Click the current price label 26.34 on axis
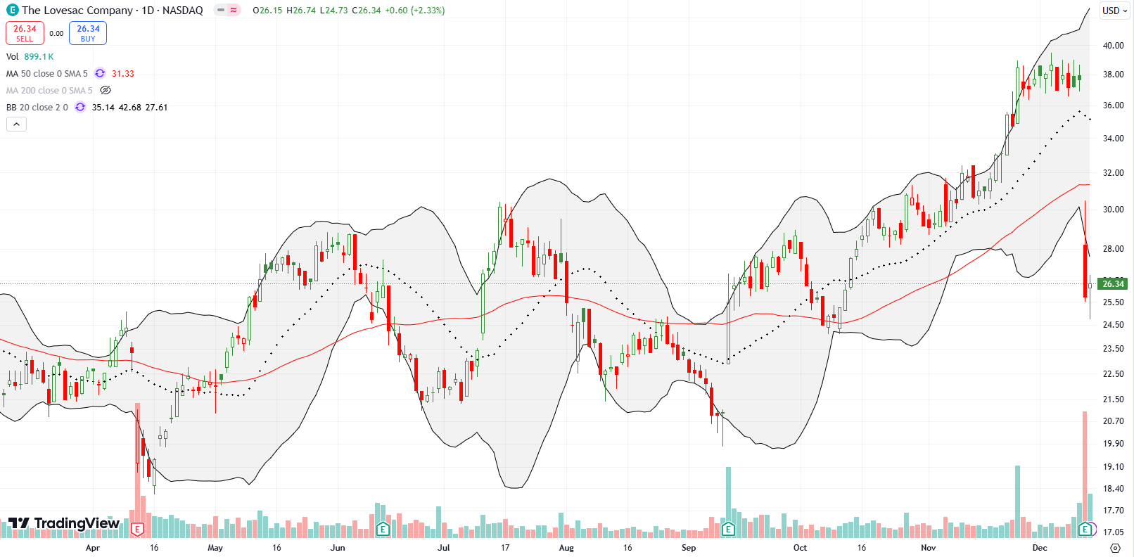The height and width of the screenshot is (557, 1134). 1113,283
